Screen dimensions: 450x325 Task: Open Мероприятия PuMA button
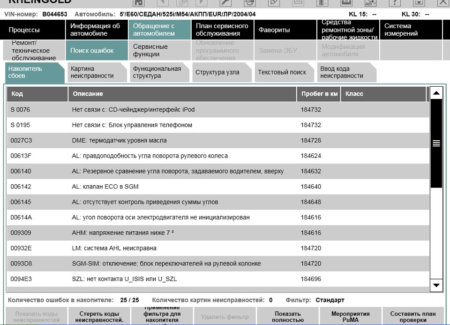351,317
